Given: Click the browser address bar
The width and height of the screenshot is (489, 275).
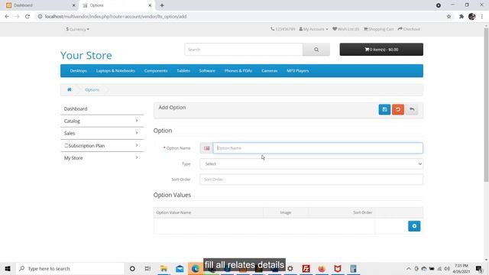Looking at the screenshot, I should tap(240, 17).
